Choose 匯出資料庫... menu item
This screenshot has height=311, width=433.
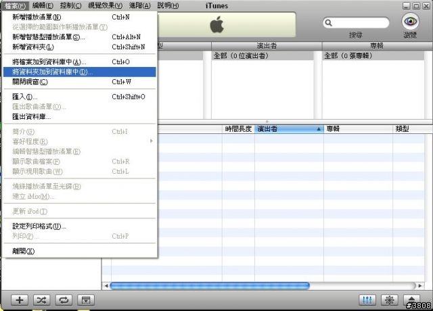[x=80, y=117]
